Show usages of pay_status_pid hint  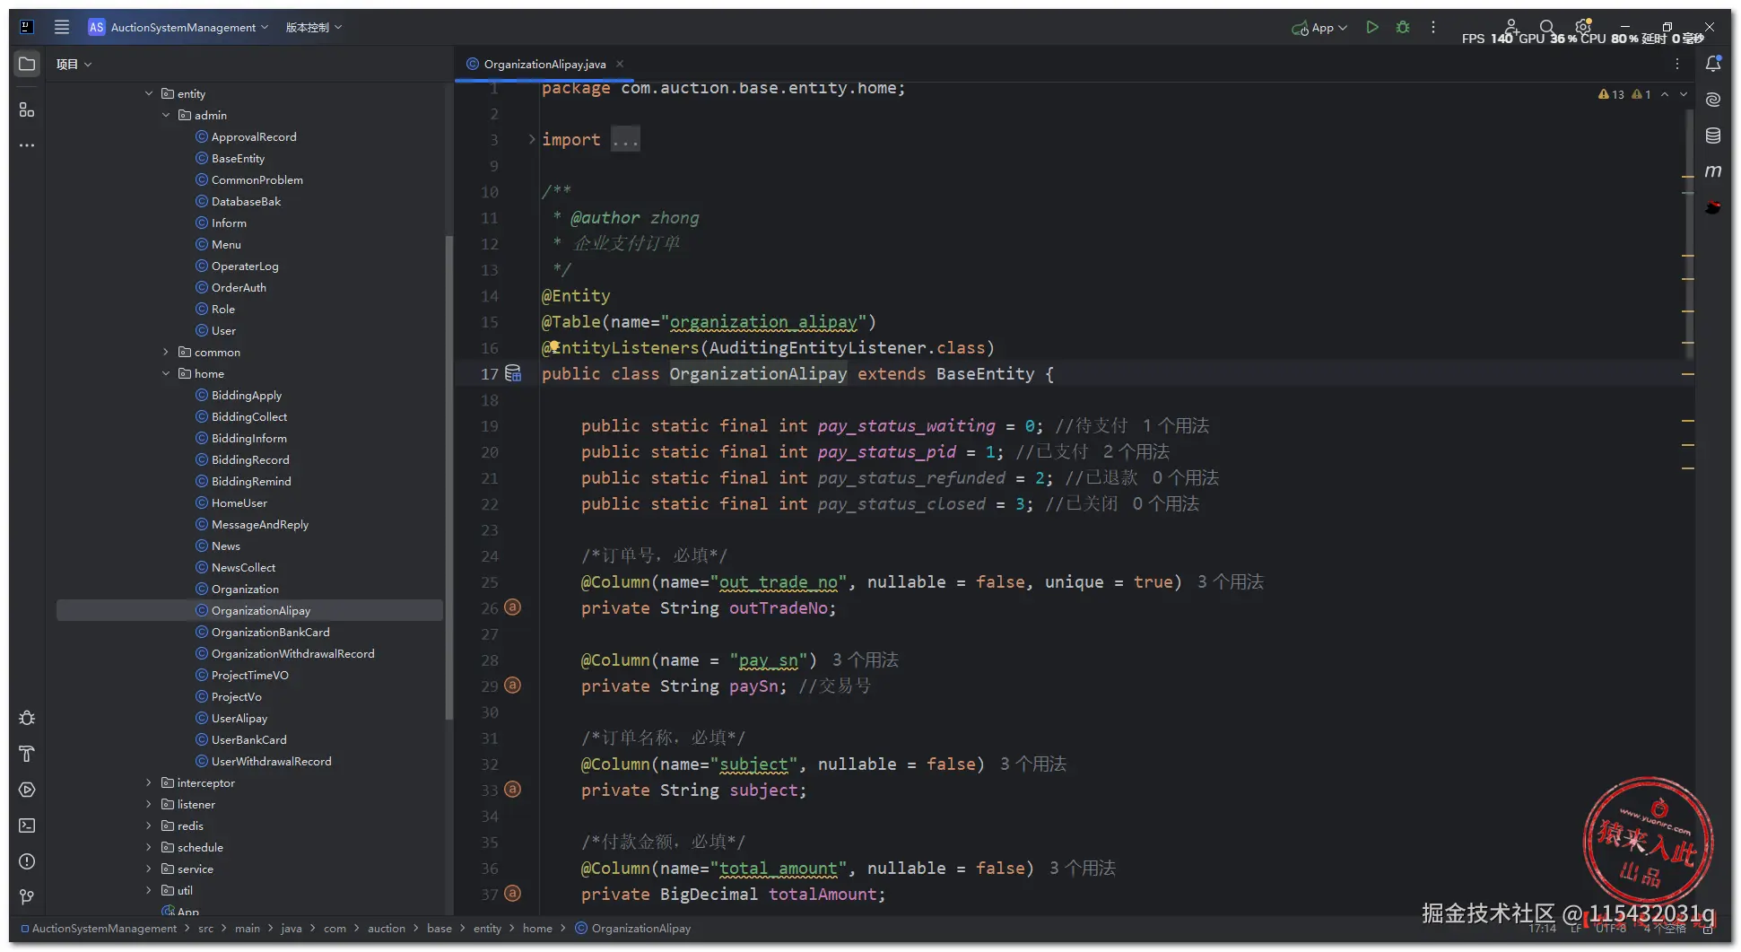click(1136, 451)
